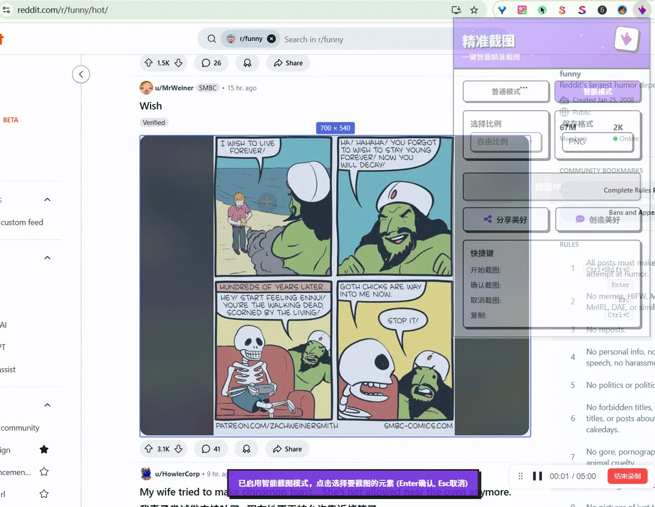The image size is (655, 507).
Task: Click the 分享美好 button in the popup
Action: coord(506,219)
